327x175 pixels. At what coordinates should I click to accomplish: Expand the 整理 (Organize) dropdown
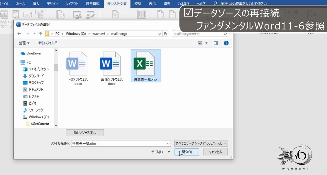click(24, 43)
